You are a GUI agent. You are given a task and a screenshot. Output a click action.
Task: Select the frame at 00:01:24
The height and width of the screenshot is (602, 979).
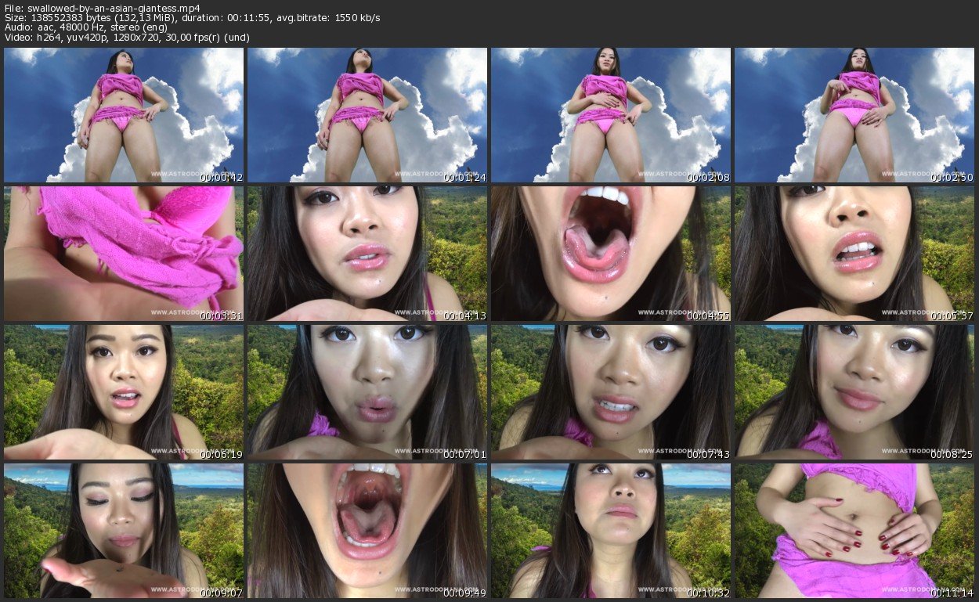(x=367, y=115)
